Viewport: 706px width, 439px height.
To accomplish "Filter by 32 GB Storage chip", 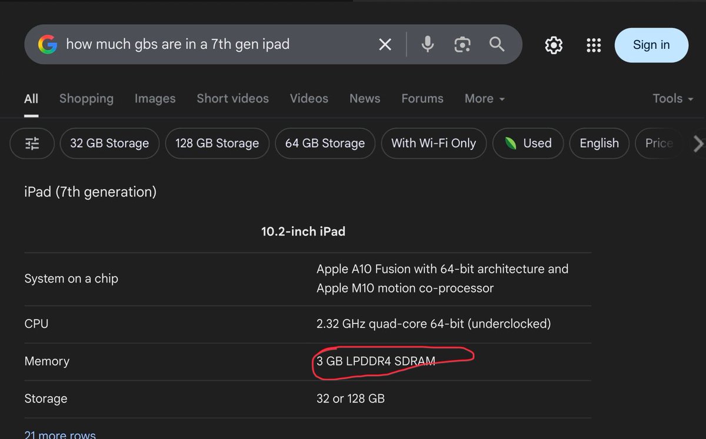I will point(109,143).
